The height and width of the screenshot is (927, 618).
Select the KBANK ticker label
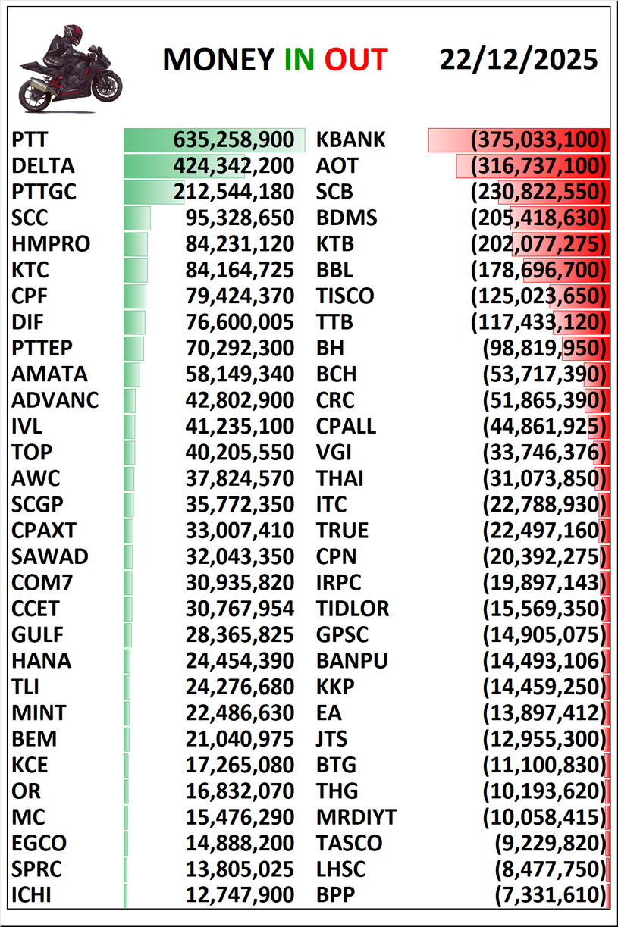[351, 140]
